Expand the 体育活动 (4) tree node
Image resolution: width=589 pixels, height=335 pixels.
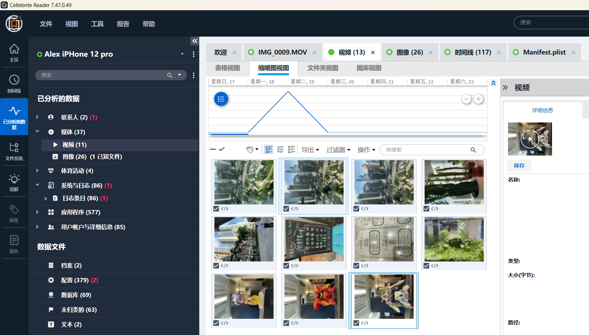(37, 171)
